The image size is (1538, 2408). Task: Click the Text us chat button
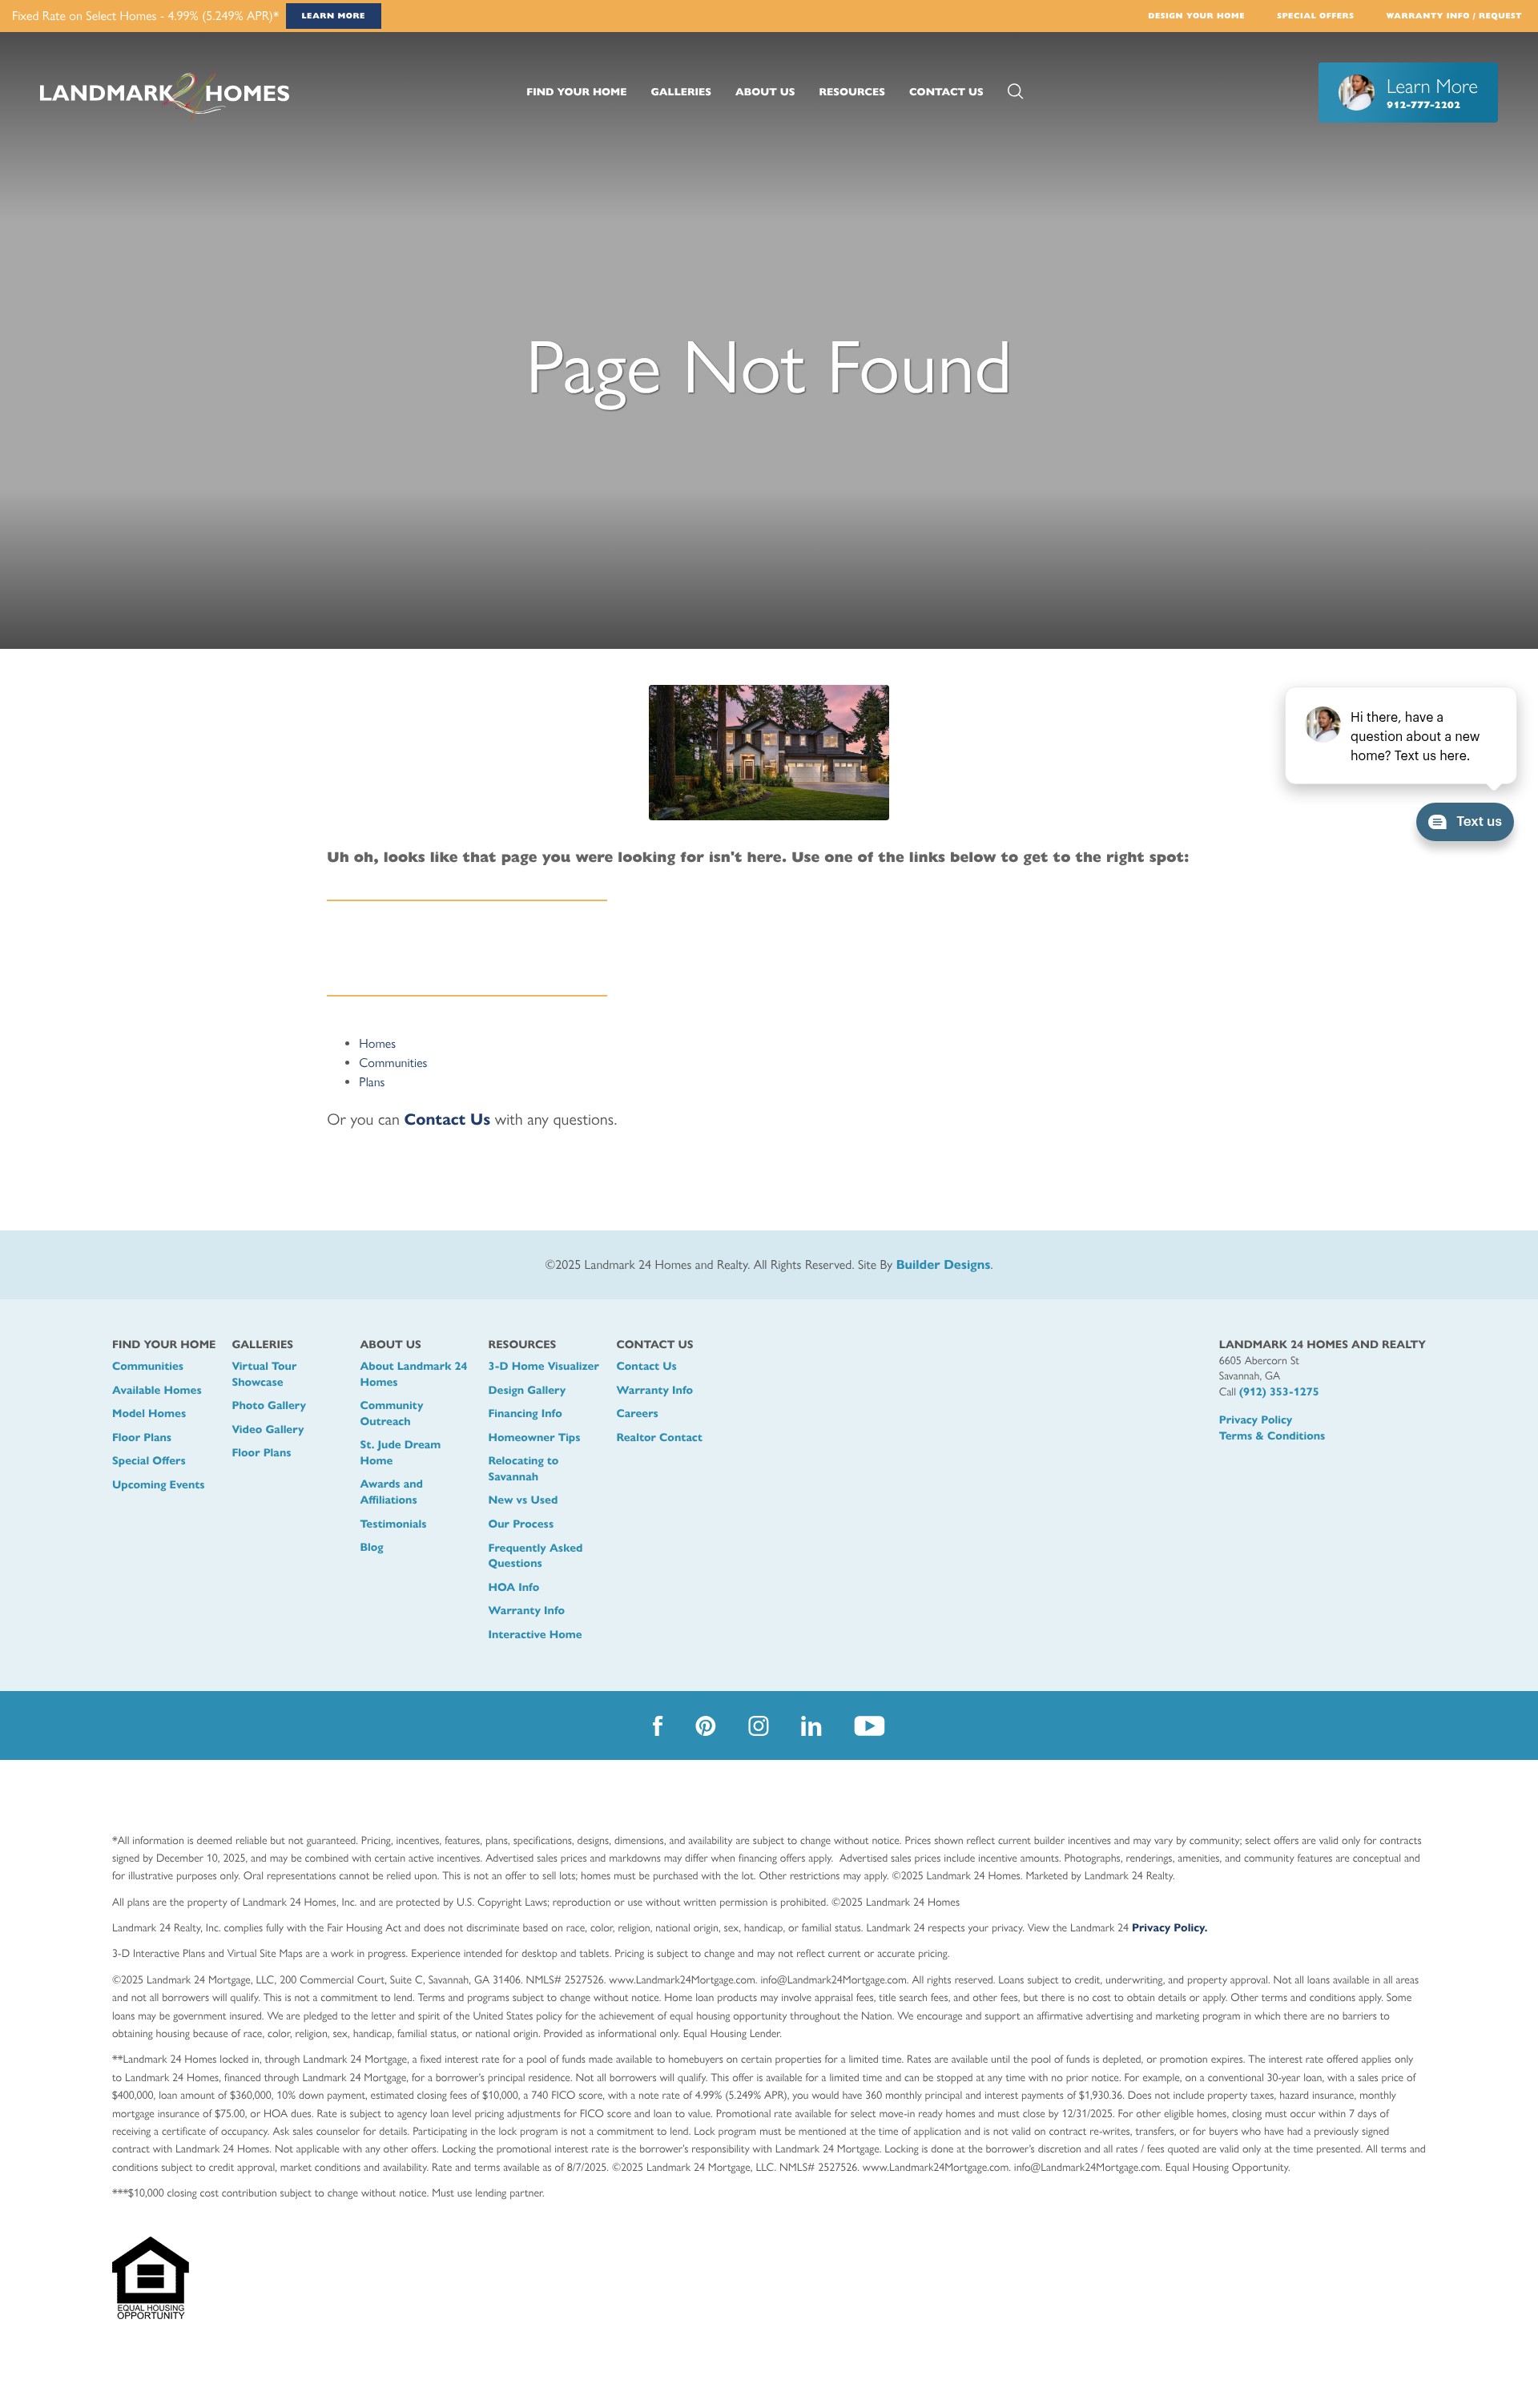1464,821
